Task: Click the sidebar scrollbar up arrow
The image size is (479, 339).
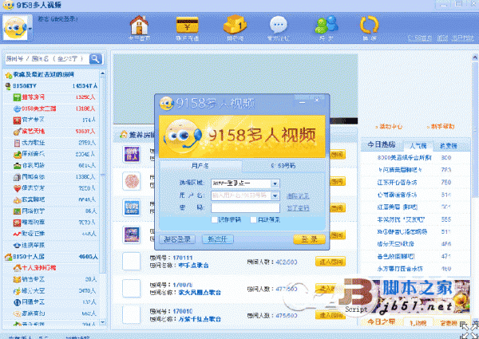Action: pyautogui.click(x=103, y=73)
